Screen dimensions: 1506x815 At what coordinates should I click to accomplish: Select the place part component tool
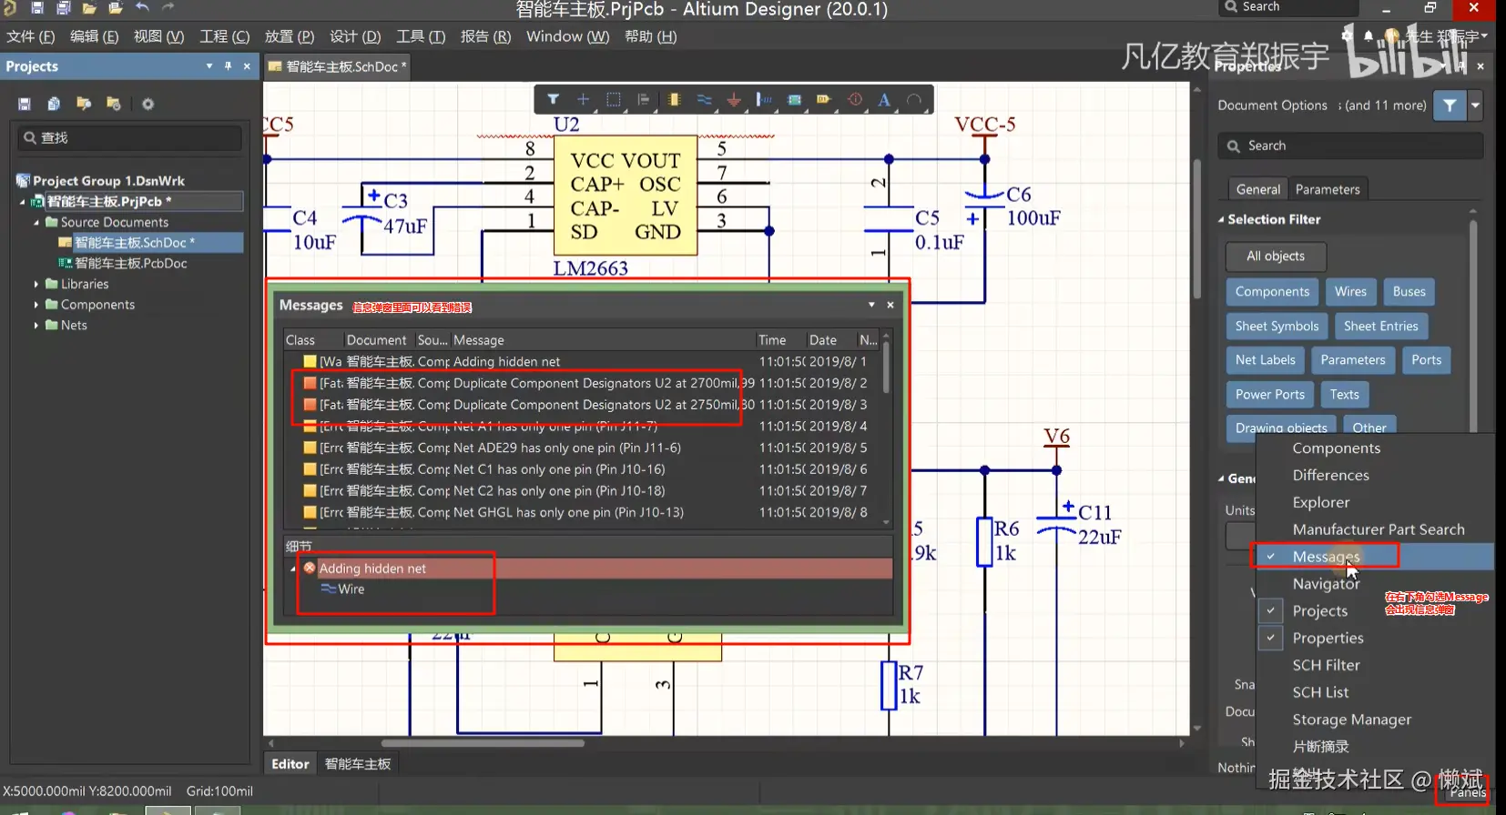(x=674, y=99)
